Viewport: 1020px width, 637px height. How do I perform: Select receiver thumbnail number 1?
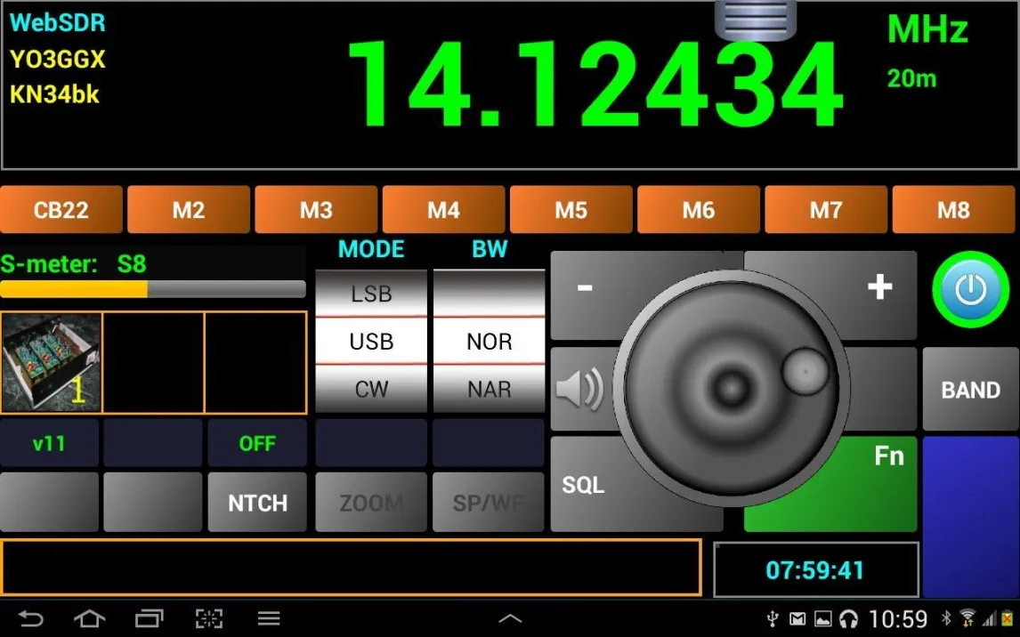[x=52, y=363]
